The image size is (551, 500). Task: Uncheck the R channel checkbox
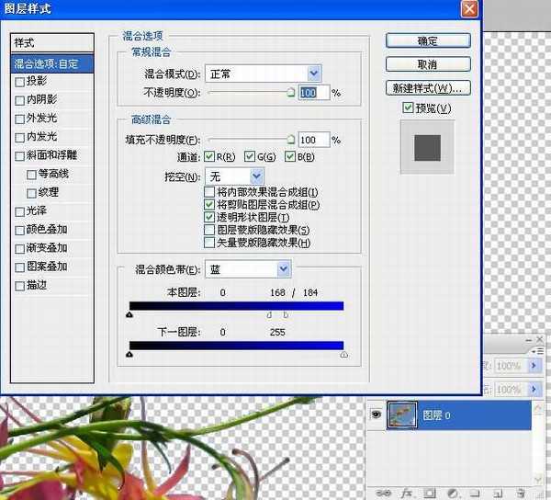coord(209,156)
